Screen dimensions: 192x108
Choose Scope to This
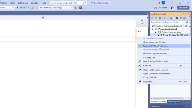tap(164, 58)
